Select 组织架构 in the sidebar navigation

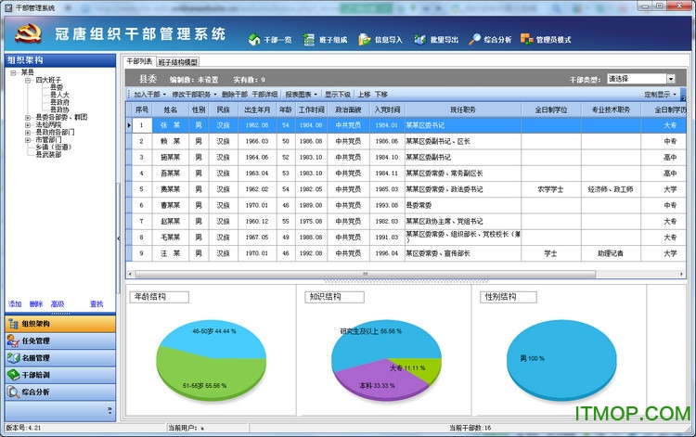click(x=60, y=324)
